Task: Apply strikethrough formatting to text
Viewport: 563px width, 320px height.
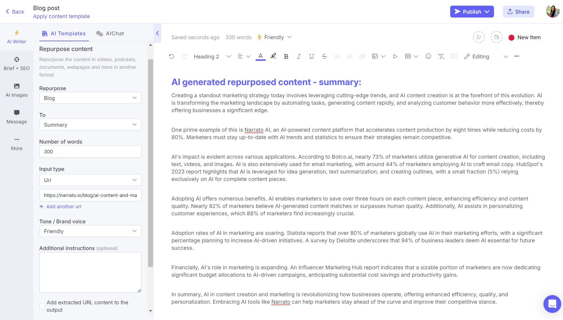Action: point(324,56)
